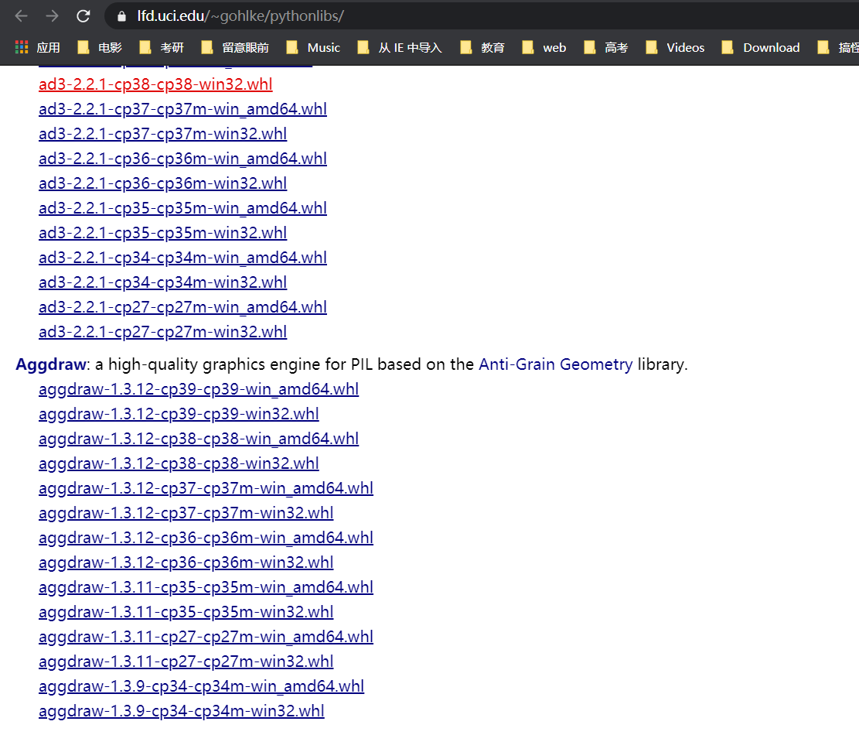This screenshot has width=859, height=735.
Task: Open the 教育 bookmark folder
Action: 482,48
